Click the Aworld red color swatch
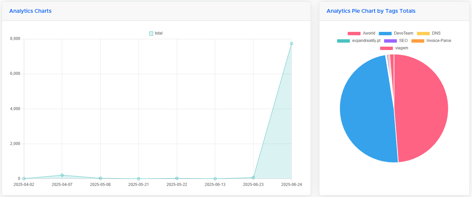The image size is (472, 197). coord(354,34)
